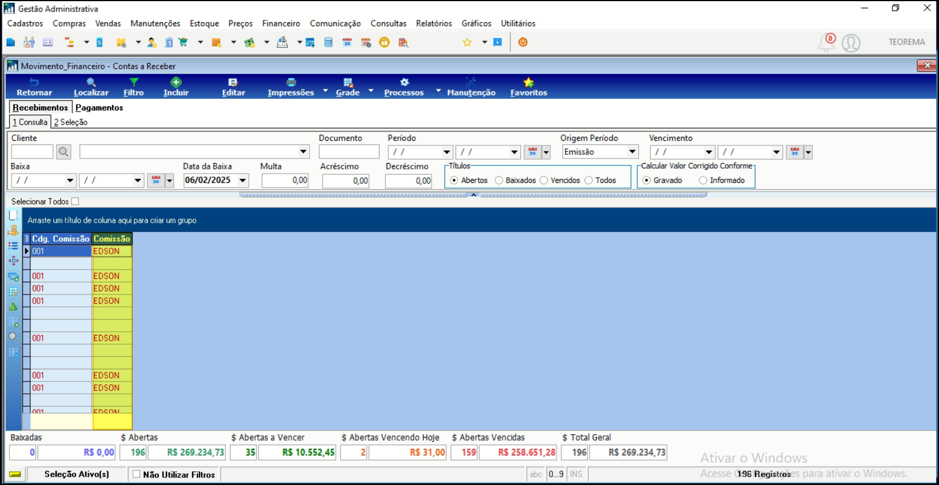Open the Relatórios menu
This screenshot has width=939, height=485.
(434, 23)
